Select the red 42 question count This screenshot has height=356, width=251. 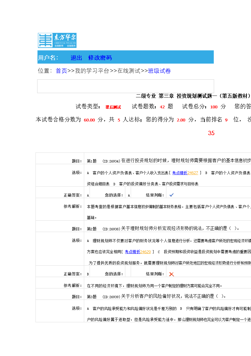pyautogui.click(x=162, y=107)
